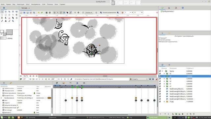The image size is (211, 119).
Task: Click the Play button in time bar
Action: coord(40,79)
